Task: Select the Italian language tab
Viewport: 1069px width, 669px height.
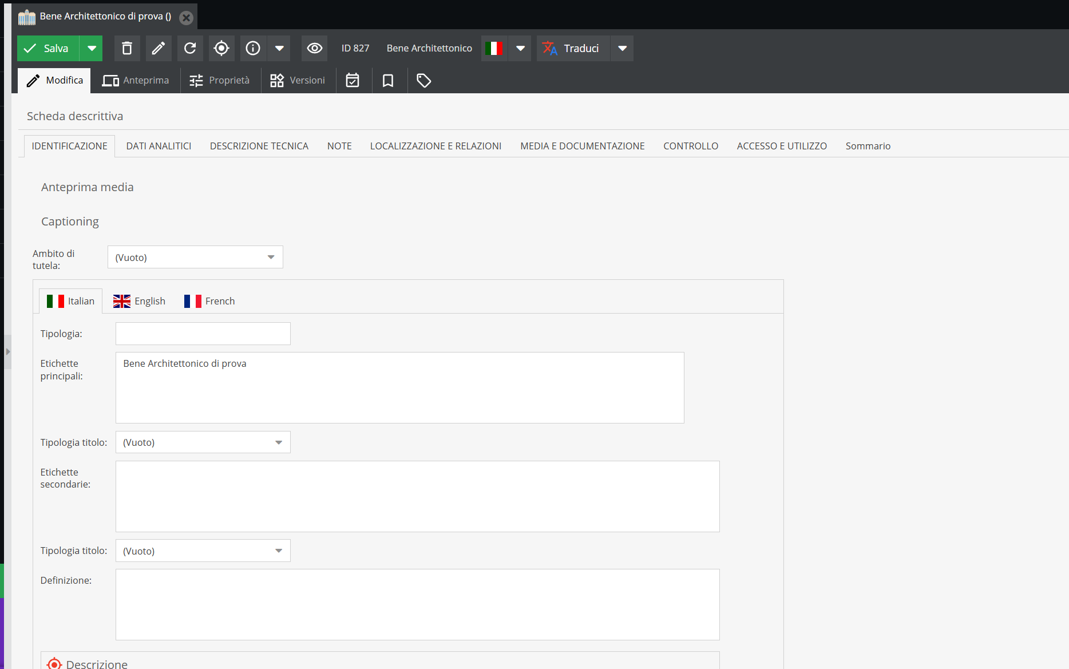Action: [x=71, y=301]
